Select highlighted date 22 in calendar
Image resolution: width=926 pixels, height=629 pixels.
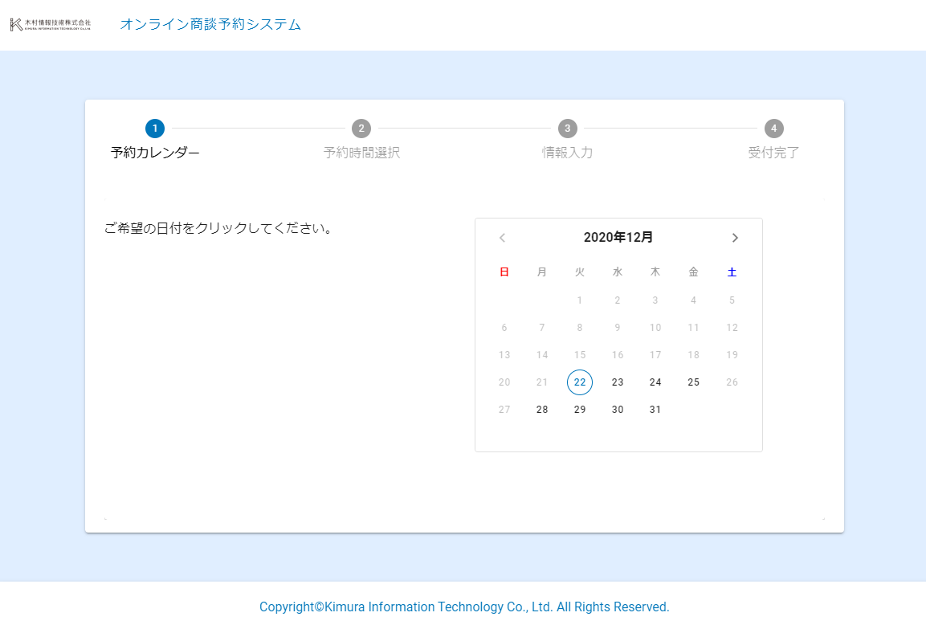click(580, 382)
